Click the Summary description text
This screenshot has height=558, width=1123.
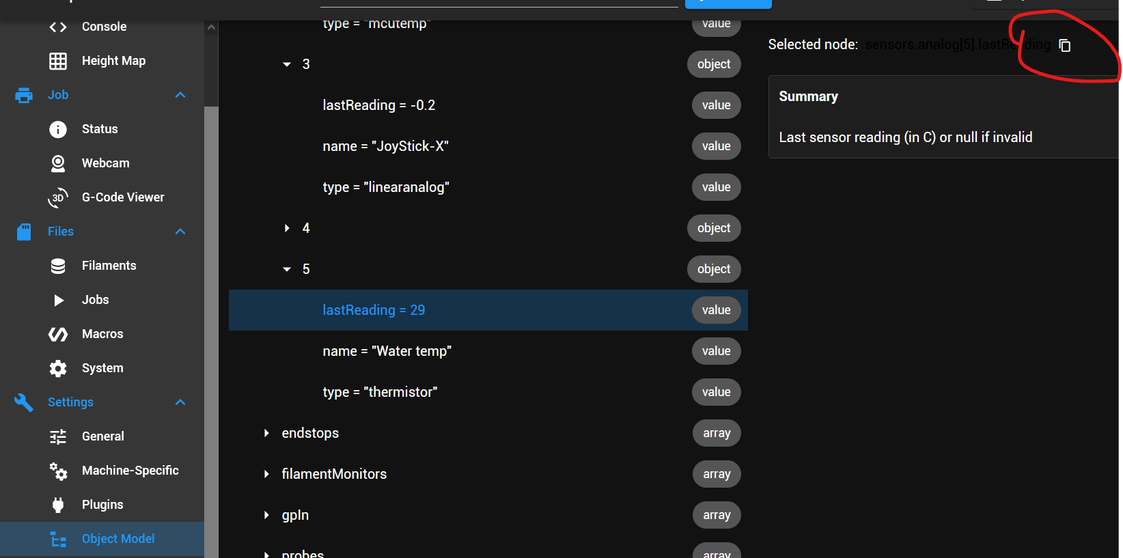(x=906, y=137)
